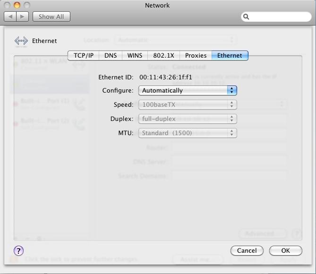The height and width of the screenshot is (274, 316).
Task: Confirm settings with the OK button
Action: (286, 250)
